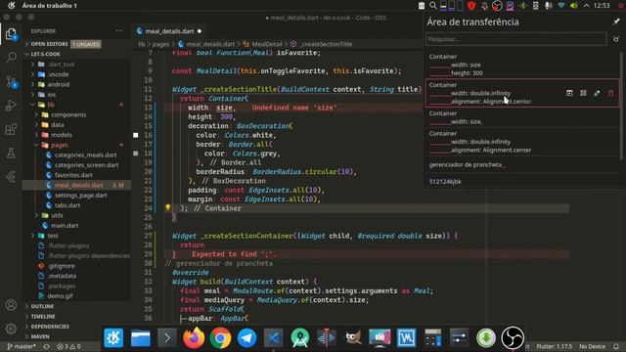Expand the OPEN EDITORS section

point(50,44)
